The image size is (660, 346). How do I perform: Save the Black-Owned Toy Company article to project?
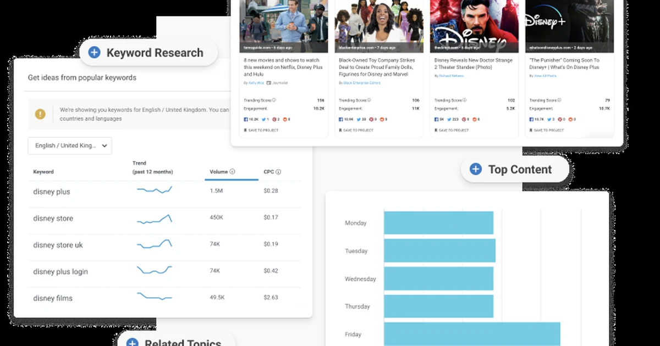356,130
